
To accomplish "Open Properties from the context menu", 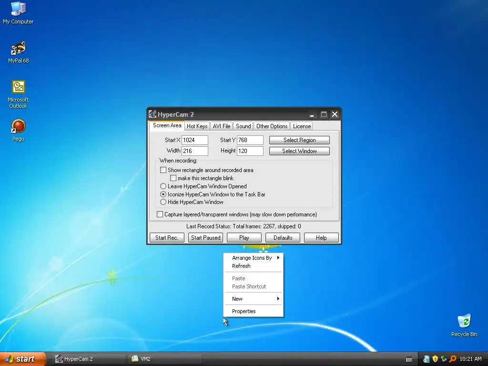I will coord(254,311).
